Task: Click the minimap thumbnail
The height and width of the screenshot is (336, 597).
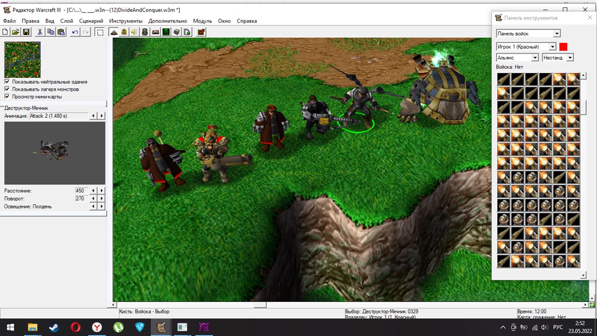Action: tap(22, 59)
